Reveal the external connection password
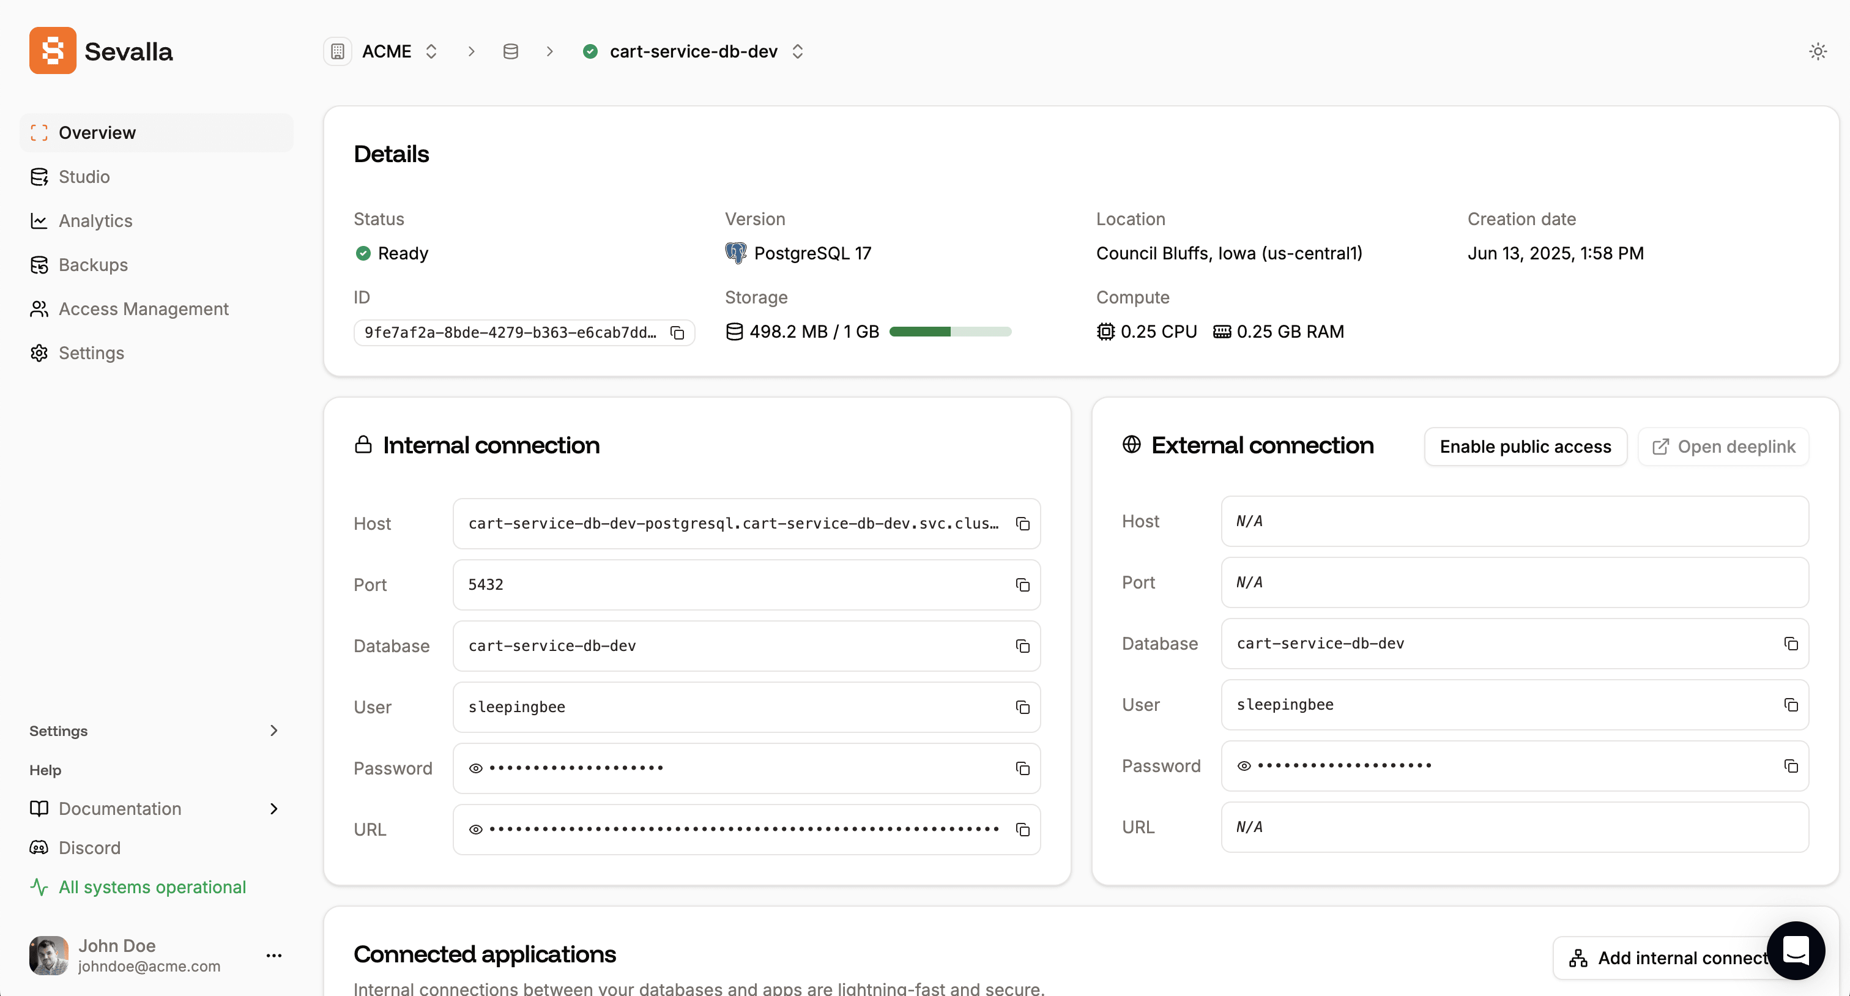1850x996 pixels. click(x=1244, y=765)
